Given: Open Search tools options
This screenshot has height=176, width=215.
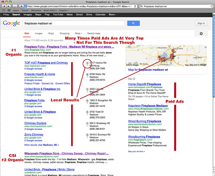Looking at the screenshot, I should click(x=94, y=33).
